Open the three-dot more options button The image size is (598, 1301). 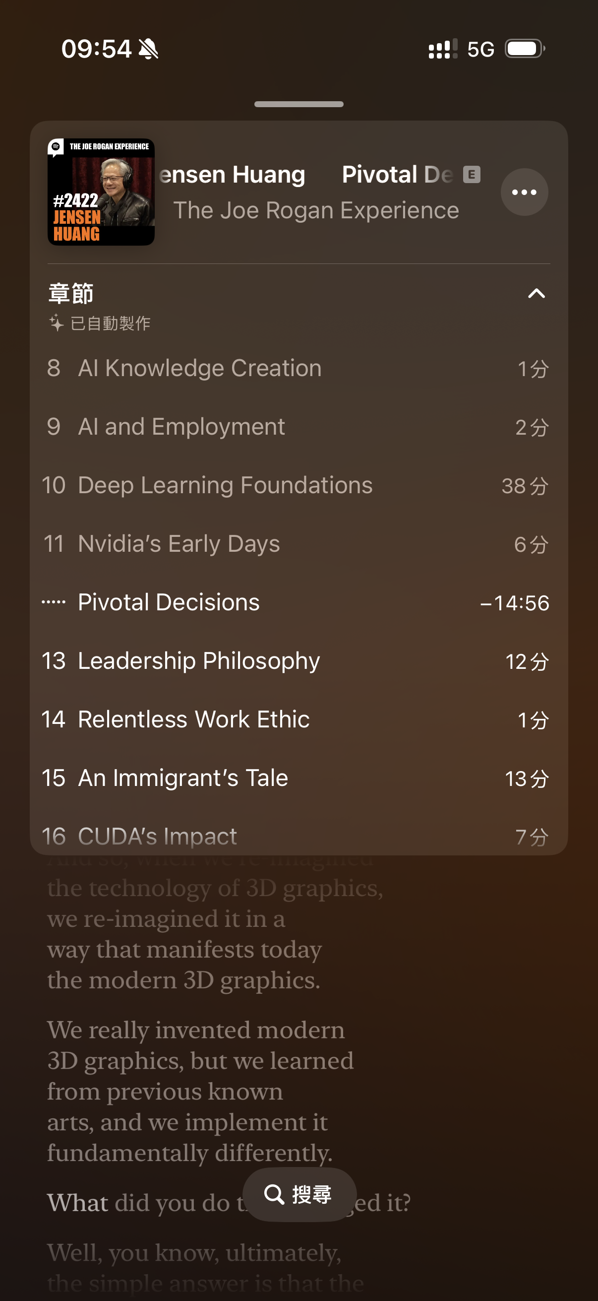524,192
